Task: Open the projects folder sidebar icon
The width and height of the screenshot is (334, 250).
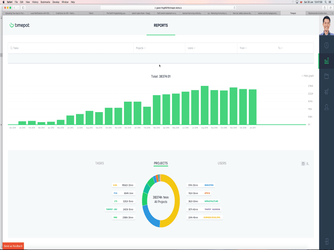Action: pyautogui.click(x=326, y=76)
